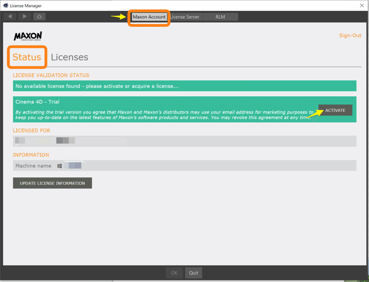Click the Information section heading
Image resolution: width=369 pixels, height=282 pixels.
[x=31, y=155]
